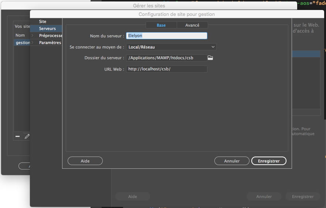Click dimmed Annuler button in site configuration window
The height and width of the screenshot is (208, 326).
[264, 197]
